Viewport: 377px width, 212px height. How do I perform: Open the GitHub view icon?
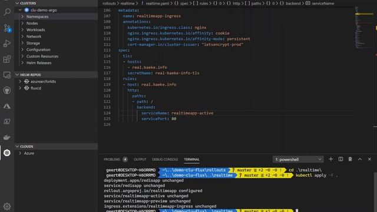pyautogui.click(x=7, y=90)
